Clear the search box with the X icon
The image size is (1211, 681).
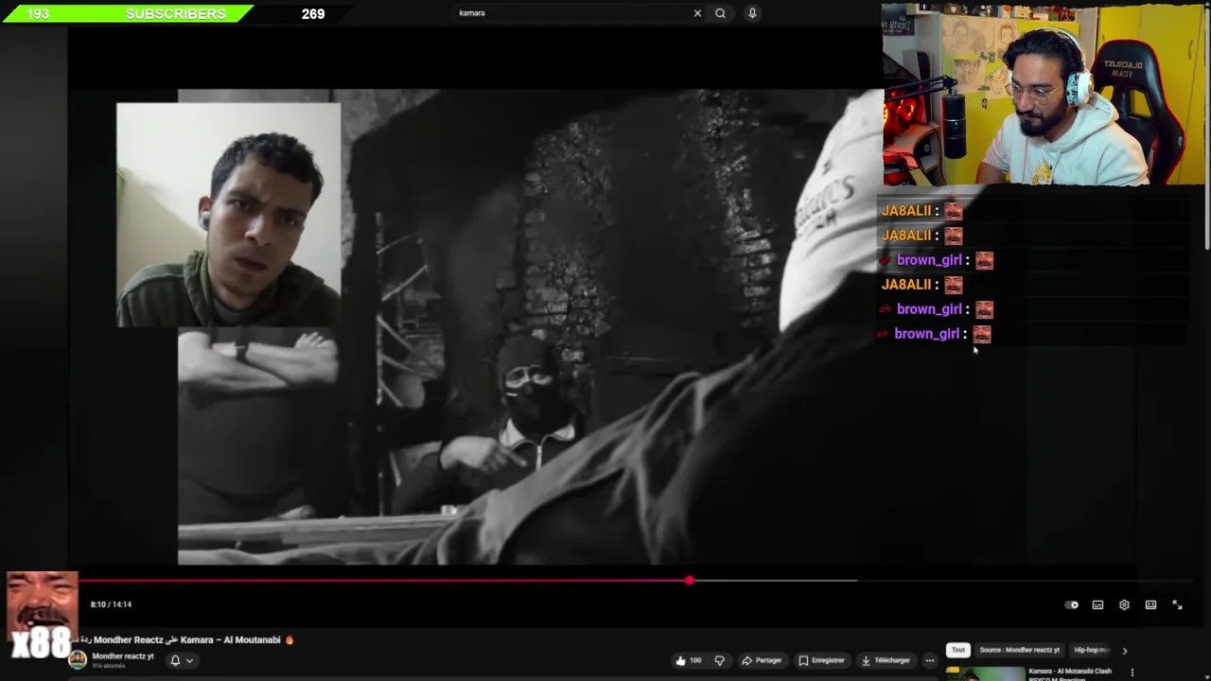(x=697, y=13)
